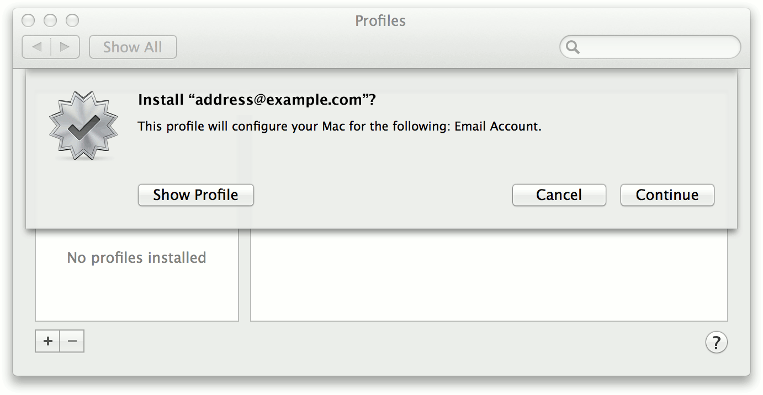
Task: Click the magnifying glass search icon
Action: click(573, 47)
